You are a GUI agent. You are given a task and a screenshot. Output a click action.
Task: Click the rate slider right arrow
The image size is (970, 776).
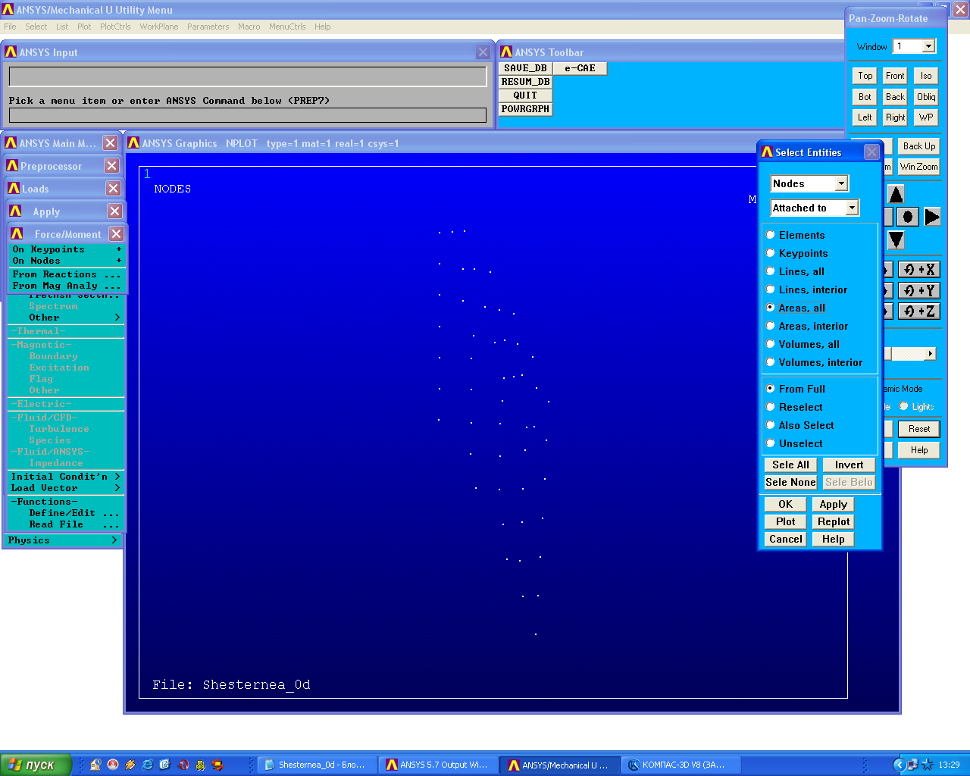(931, 354)
